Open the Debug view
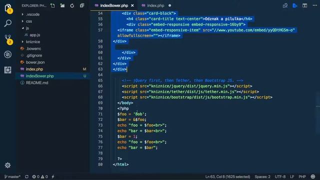Screen dimensions: 320x180 [x=8, y=54]
